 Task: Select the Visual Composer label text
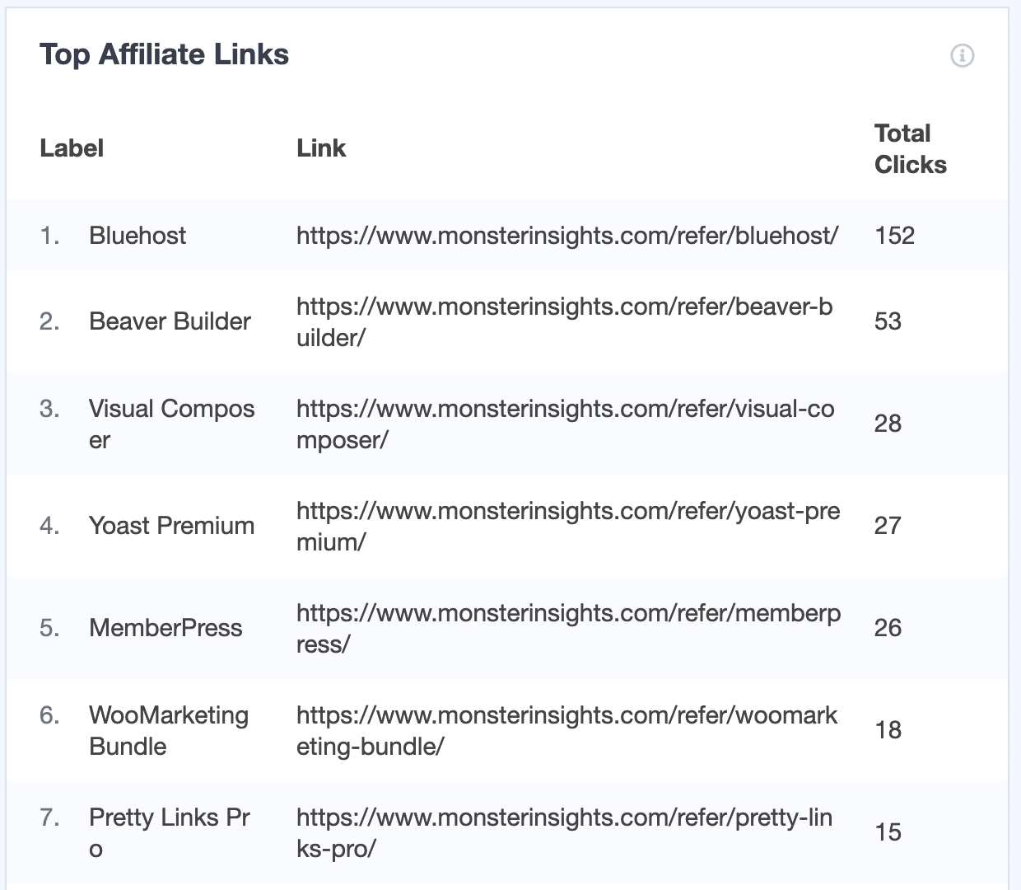pos(171,424)
